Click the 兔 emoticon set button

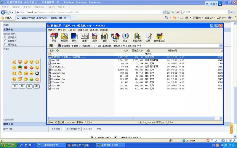(22, 86)
